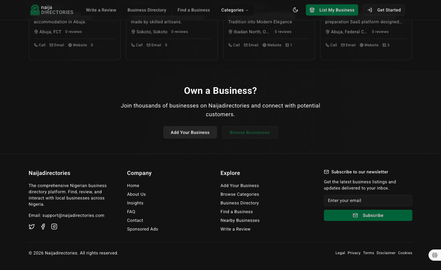441x270 pixels.
Task: Open Write a Review in navbar
Action: pos(101,10)
